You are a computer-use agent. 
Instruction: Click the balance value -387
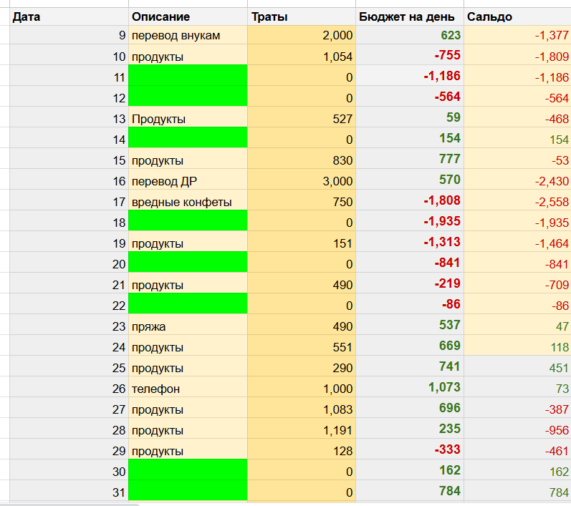517,409
